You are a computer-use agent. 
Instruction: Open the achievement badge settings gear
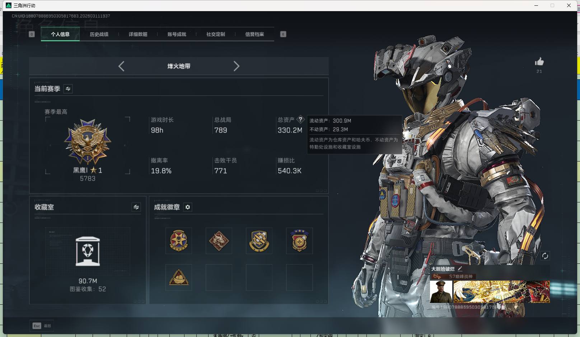(x=187, y=207)
